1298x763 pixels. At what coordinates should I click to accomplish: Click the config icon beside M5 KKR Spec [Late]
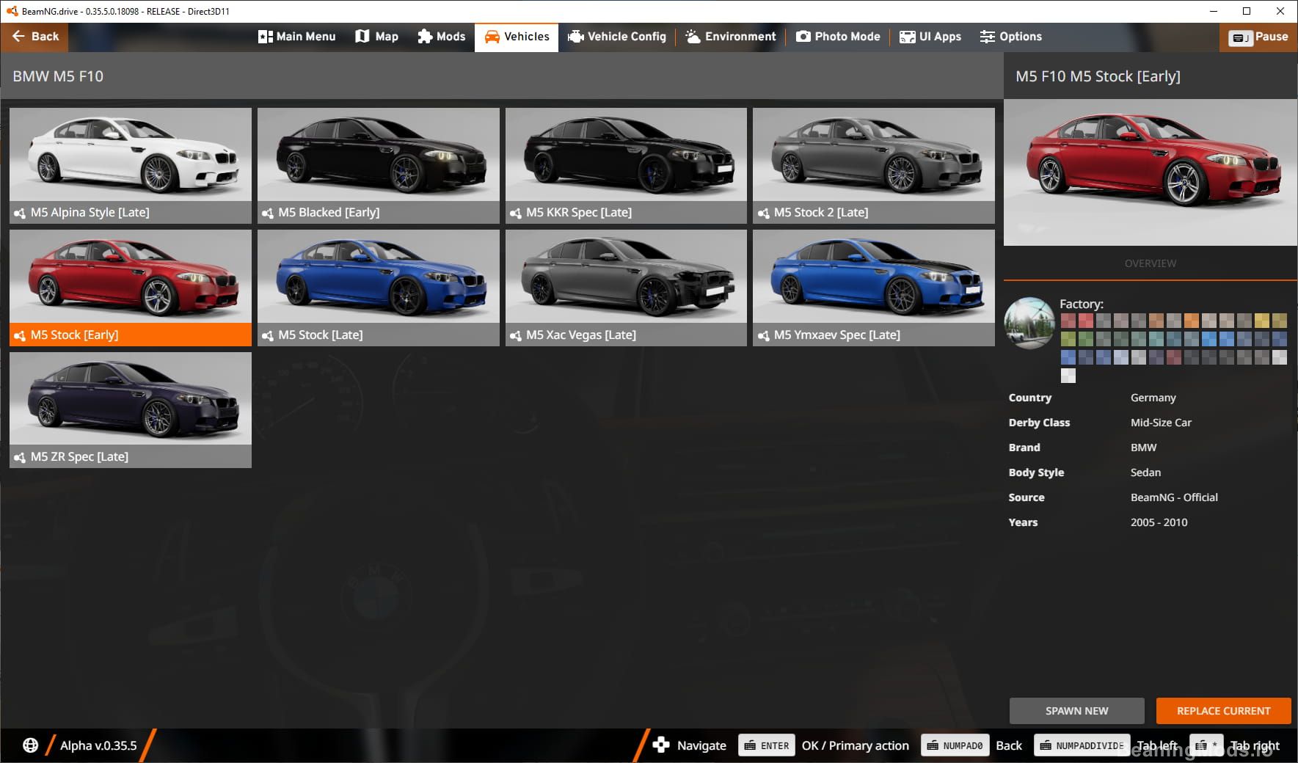tap(515, 213)
